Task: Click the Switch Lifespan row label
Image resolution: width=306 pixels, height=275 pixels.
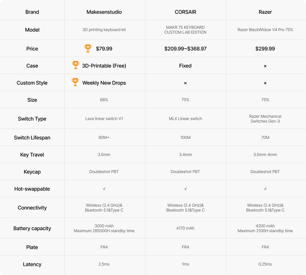Action: click(x=32, y=137)
